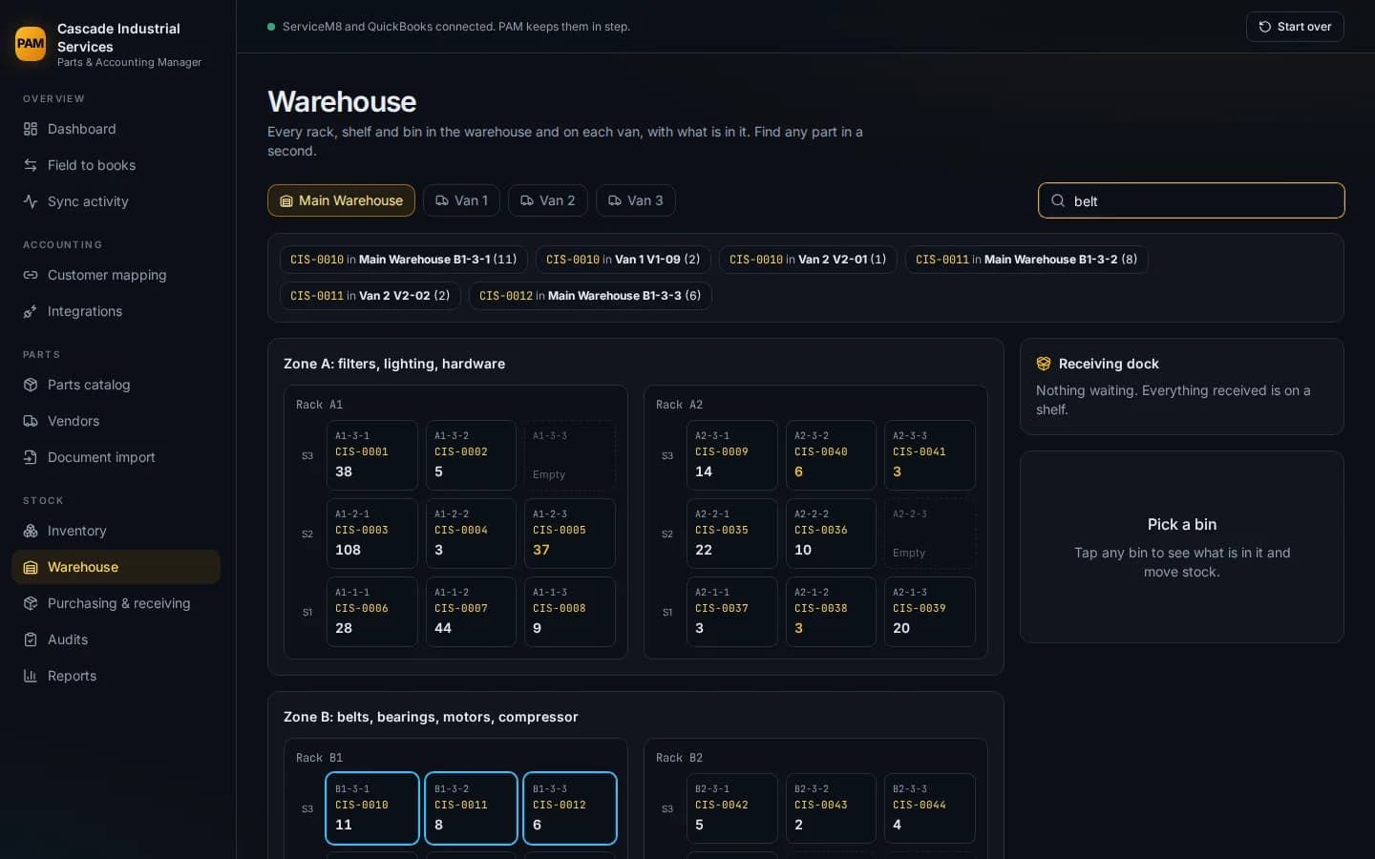Select bin A1-2-1 holding CIS-0003
This screenshot has height=859, width=1375.
[371, 534]
